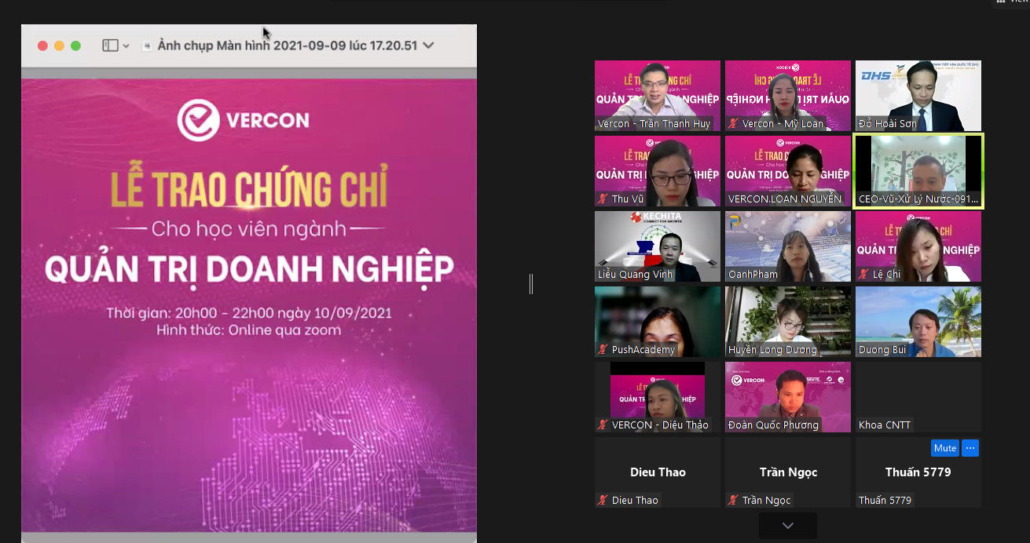This screenshot has width=1030, height=543.
Task: Click muted mic icon beside Vercon - Mỹ Loan
Action: 733,124
